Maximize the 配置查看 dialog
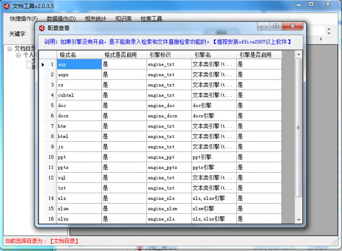 (x=276, y=26)
